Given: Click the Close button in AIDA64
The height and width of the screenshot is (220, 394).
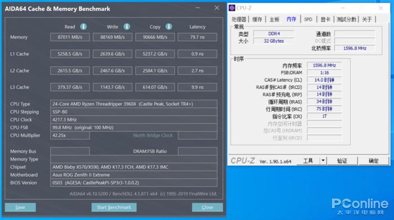Looking at the screenshot, I should click(x=207, y=207).
